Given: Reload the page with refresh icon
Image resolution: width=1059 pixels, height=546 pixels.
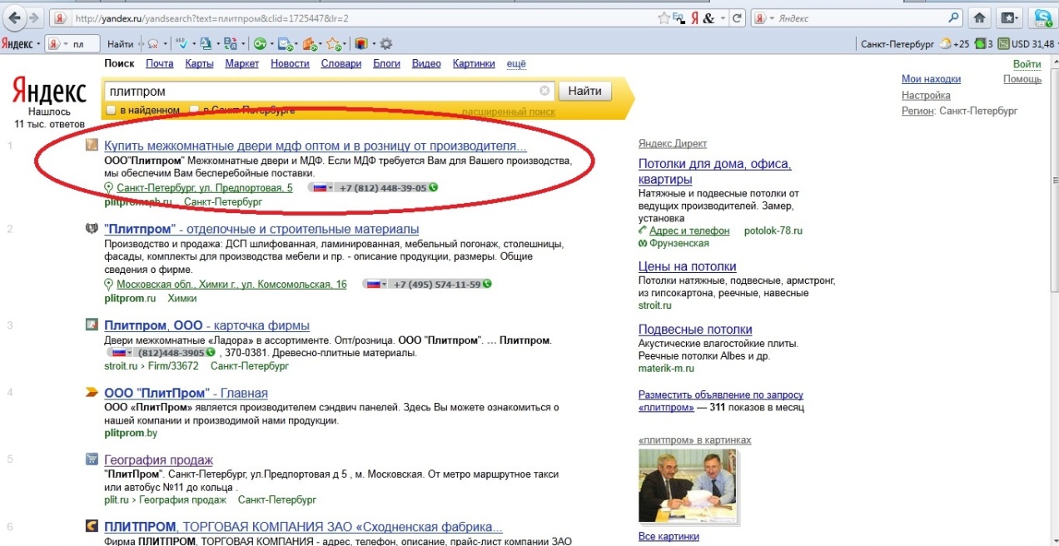Looking at the screenshot, I should tap(738, 17).
